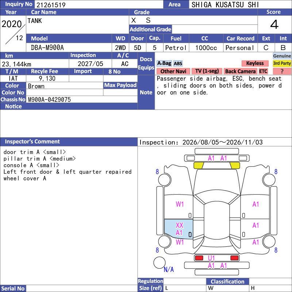Select the Inquiry No field 21261519
This screenshot has height=292, width=292.
99,5
